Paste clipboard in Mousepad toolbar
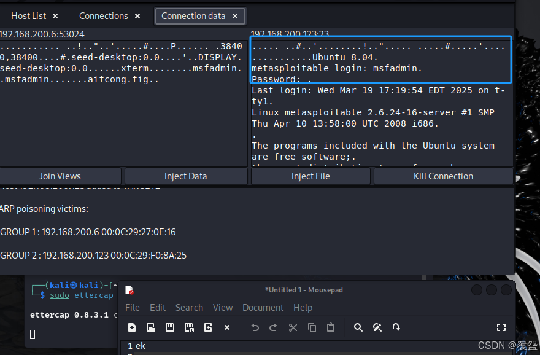 click(x=331, y=327)
